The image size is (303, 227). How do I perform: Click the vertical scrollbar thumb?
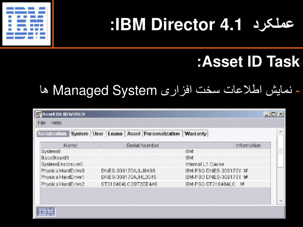click(x=281, y=151)
